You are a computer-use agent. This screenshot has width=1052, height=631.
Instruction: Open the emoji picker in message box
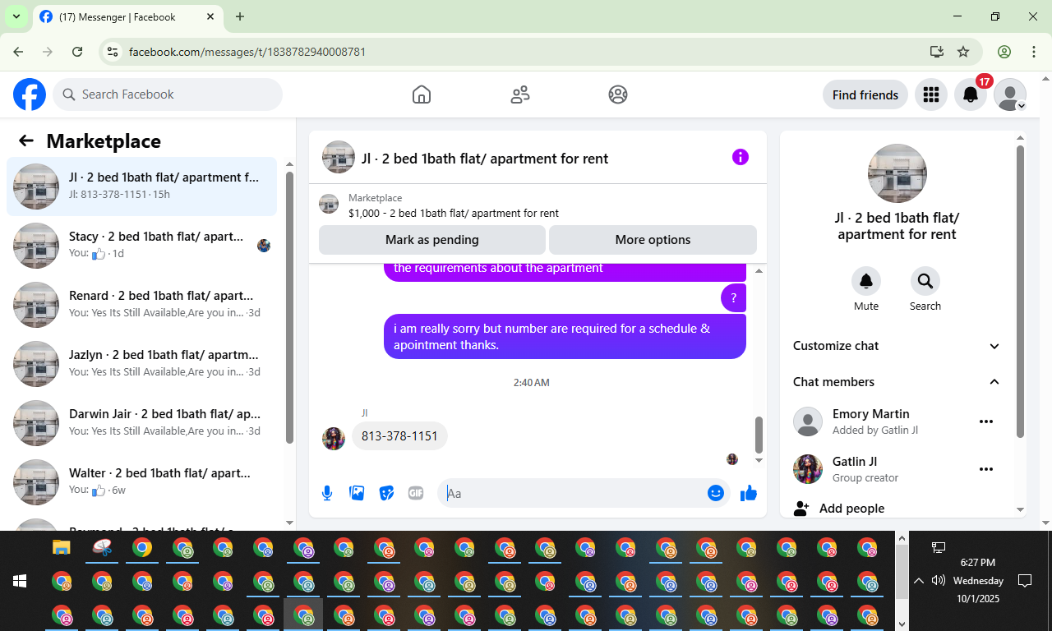tap(716, 493)
